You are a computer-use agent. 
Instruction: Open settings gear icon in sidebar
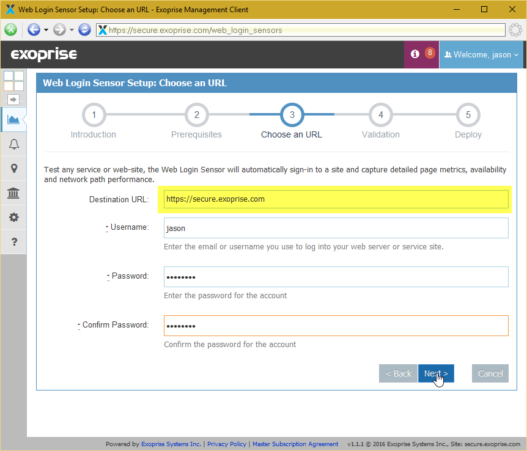point(14,218)
